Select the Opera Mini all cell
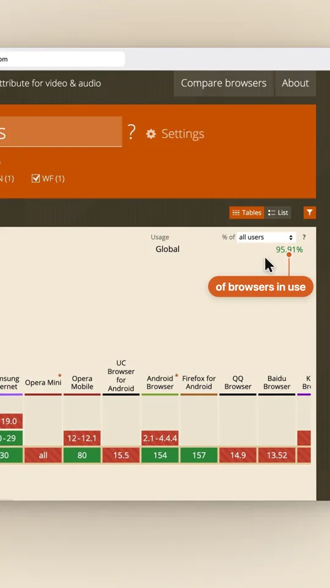Image resolution: width=330 pixels, height=588 pixels. pyautogui.click(x=43, y=455)
